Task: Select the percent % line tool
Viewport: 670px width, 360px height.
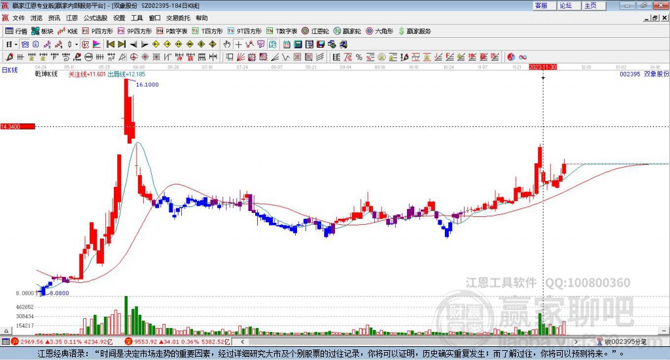Action: pos(359,57)
